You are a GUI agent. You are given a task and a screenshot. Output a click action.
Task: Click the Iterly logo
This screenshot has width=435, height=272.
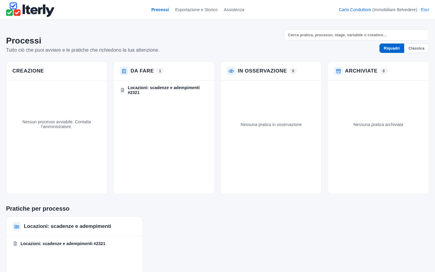30,10
